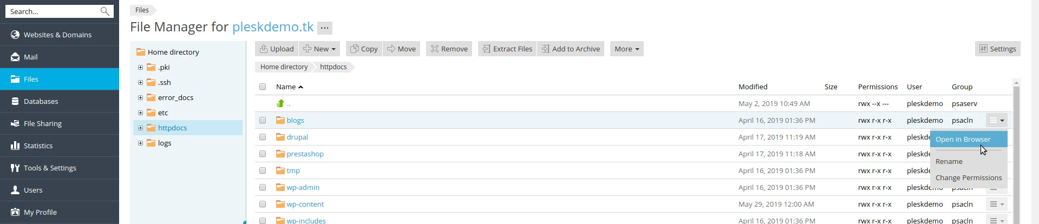Viewport: 1039px width, 224px height.
Task: Click the blogs folder icon
Action: coord(280,120)
